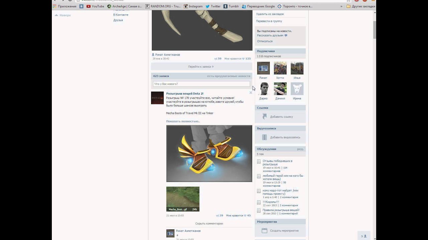The width and height of the screenshot is (428, 240).
Task: Open the Переводчик Google bookmark
Action: [258, 6]
